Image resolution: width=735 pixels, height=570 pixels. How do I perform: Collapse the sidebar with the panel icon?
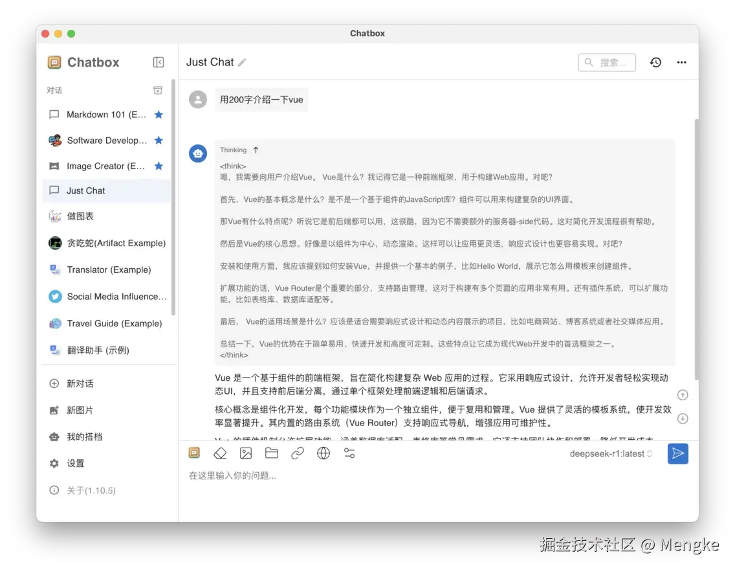pos(159,62)
